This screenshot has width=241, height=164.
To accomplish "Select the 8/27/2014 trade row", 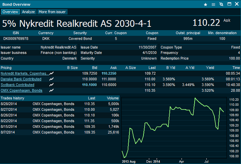I will pos(60,110).
